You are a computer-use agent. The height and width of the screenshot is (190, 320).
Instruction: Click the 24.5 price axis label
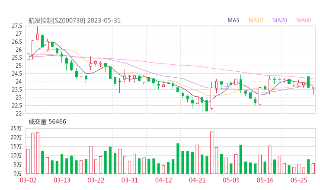point(17,73)
